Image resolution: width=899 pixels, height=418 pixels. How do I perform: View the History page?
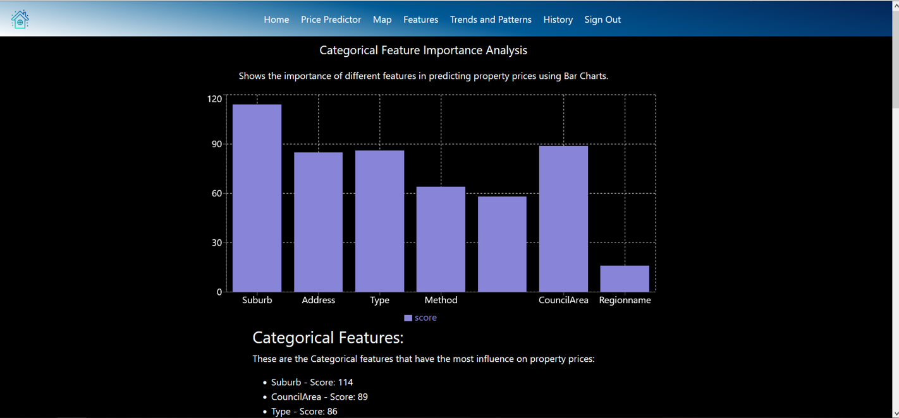tap(558, 20)
